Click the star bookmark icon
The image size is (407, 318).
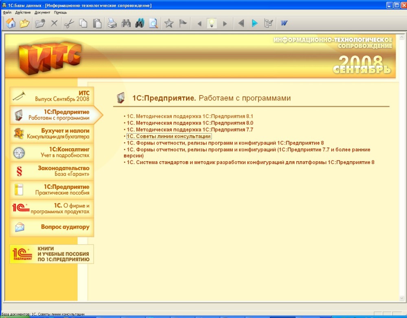[x=168, y=24]
